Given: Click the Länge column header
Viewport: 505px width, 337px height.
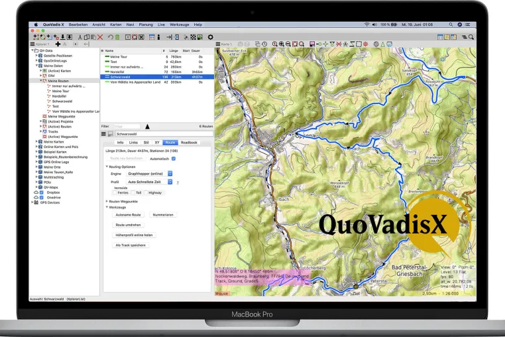Looking at the screenshot, I should click(174, 51).
